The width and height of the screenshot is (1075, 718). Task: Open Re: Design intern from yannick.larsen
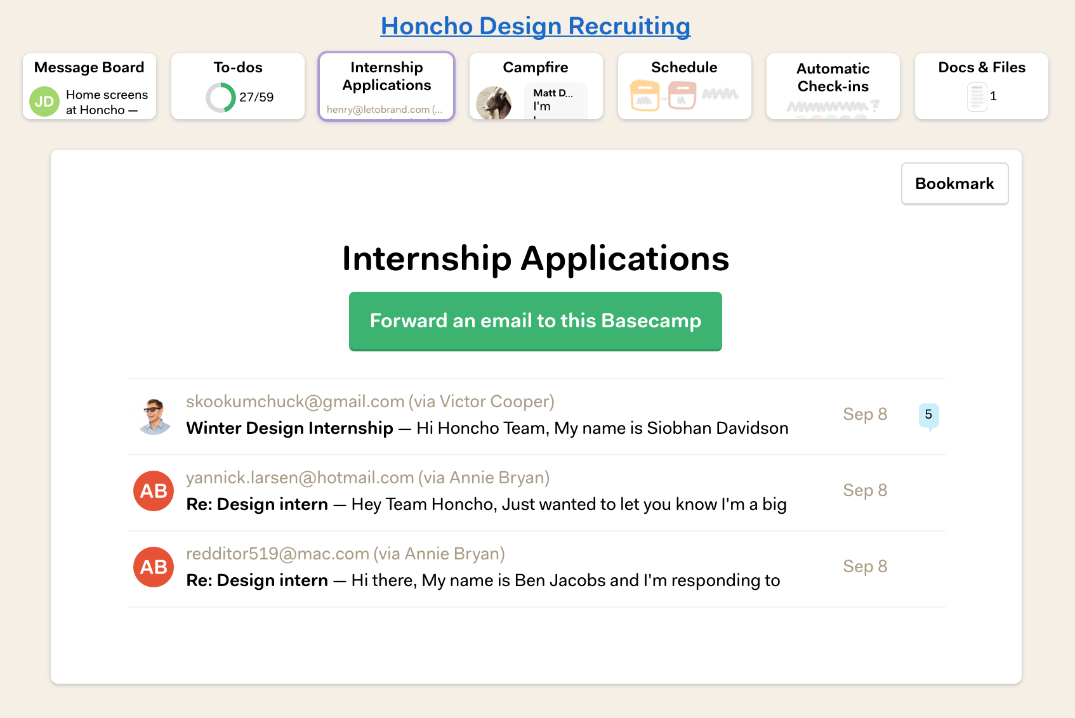pos(536,493)
